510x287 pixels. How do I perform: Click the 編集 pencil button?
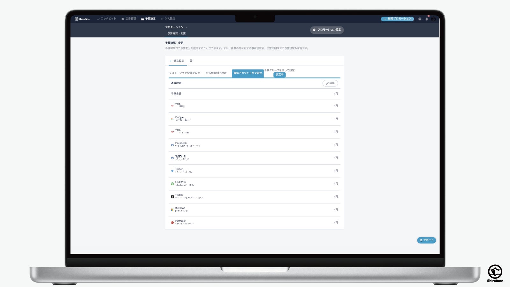[x=330, y=83]
